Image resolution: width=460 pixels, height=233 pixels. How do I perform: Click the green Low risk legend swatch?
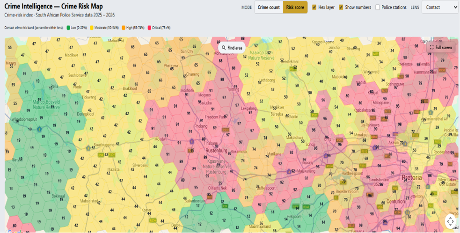(68, 28)
